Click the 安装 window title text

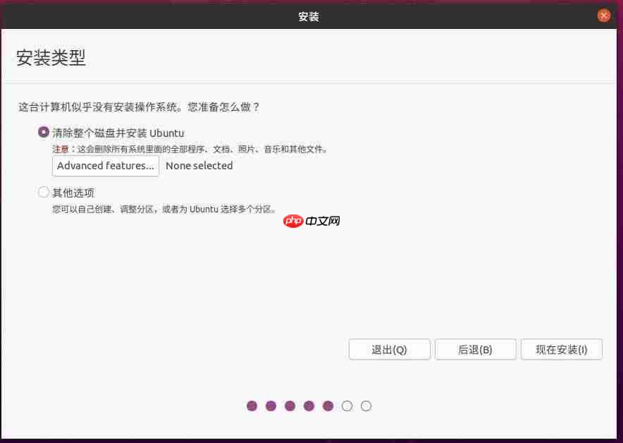coord(309,17)
